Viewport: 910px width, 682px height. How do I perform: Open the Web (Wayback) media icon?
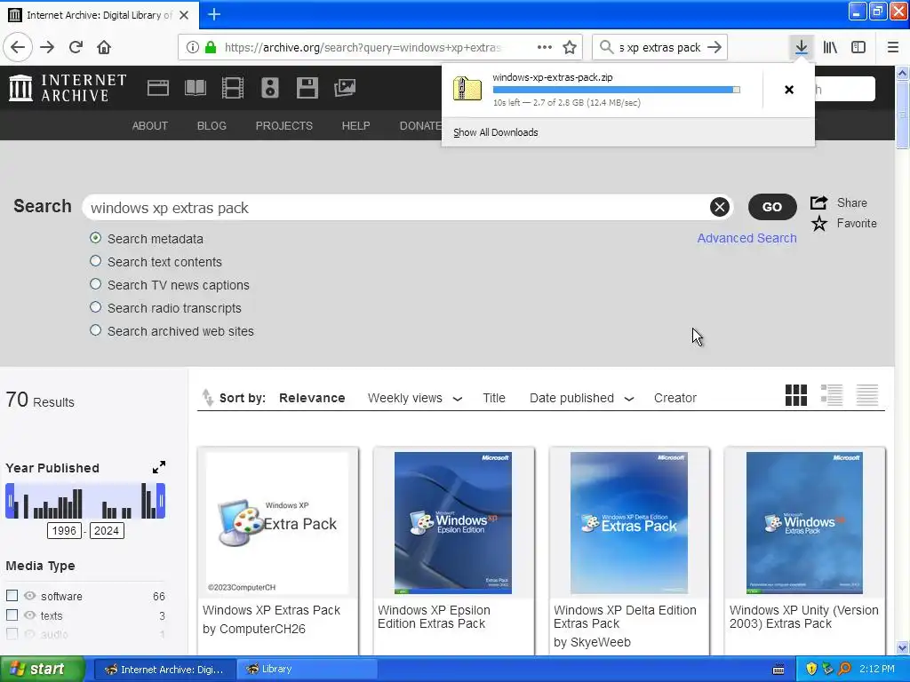point(158,88)
